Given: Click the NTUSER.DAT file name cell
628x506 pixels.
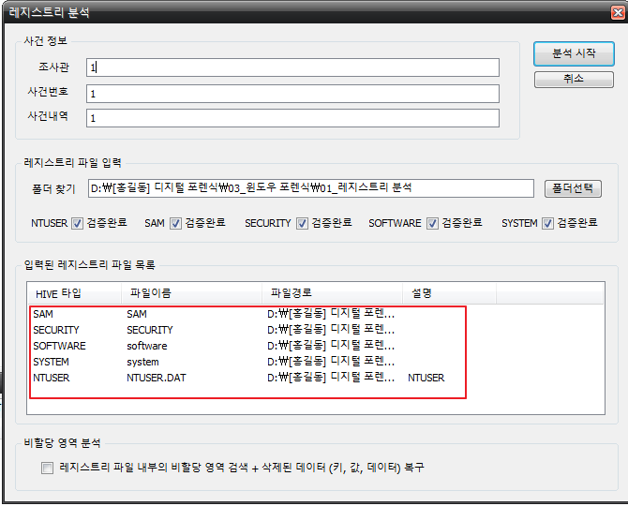Looking at the screenshot, I should pos(157,378).
